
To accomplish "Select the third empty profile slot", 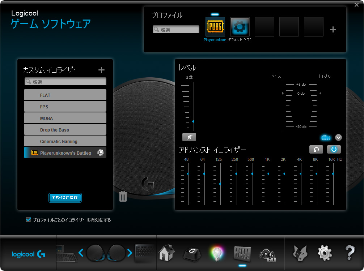I will pyautogui.click(x=314, y=27).
